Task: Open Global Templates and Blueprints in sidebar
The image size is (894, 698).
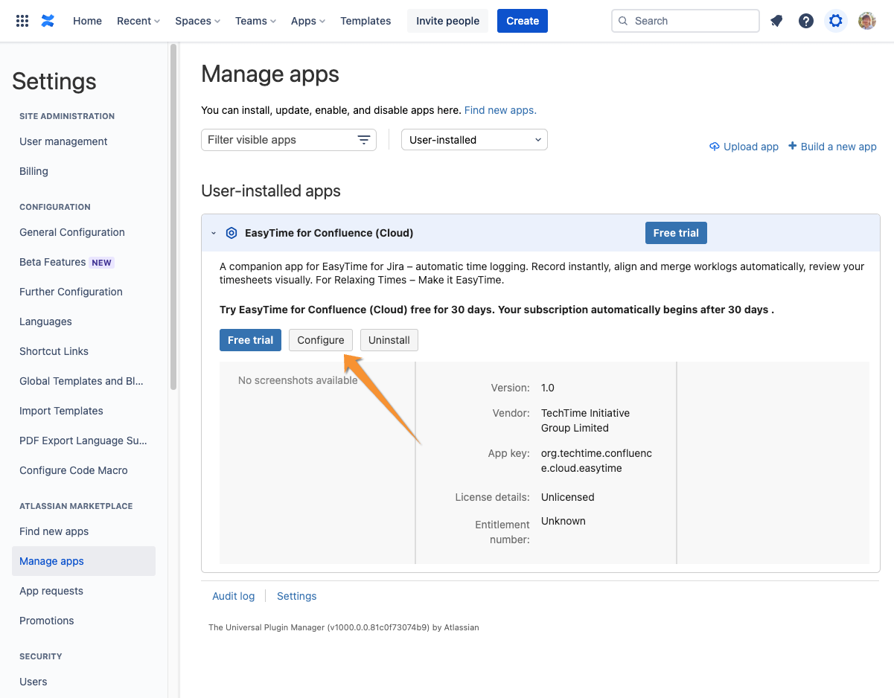Action: tap(82, 381)
